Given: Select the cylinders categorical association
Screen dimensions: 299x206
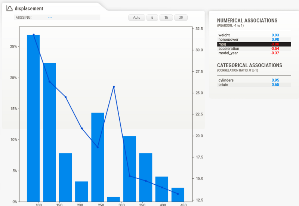Looking at the screenshot, I should (x=254, y=80).
